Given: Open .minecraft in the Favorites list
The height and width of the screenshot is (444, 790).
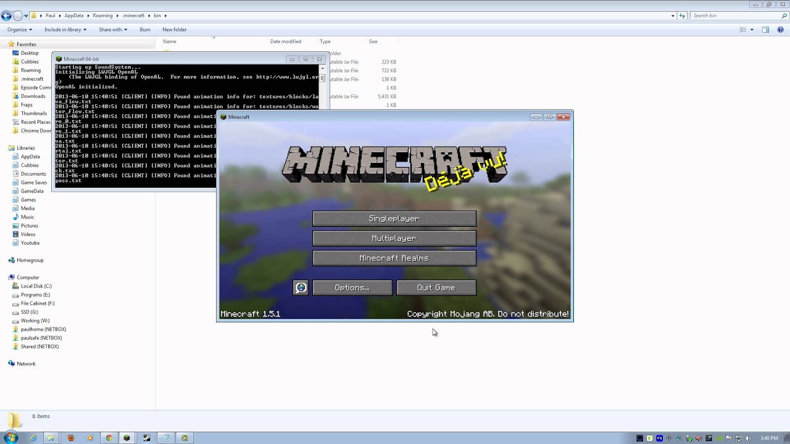Looking at the screenshot, I should (x=32, y=79).
